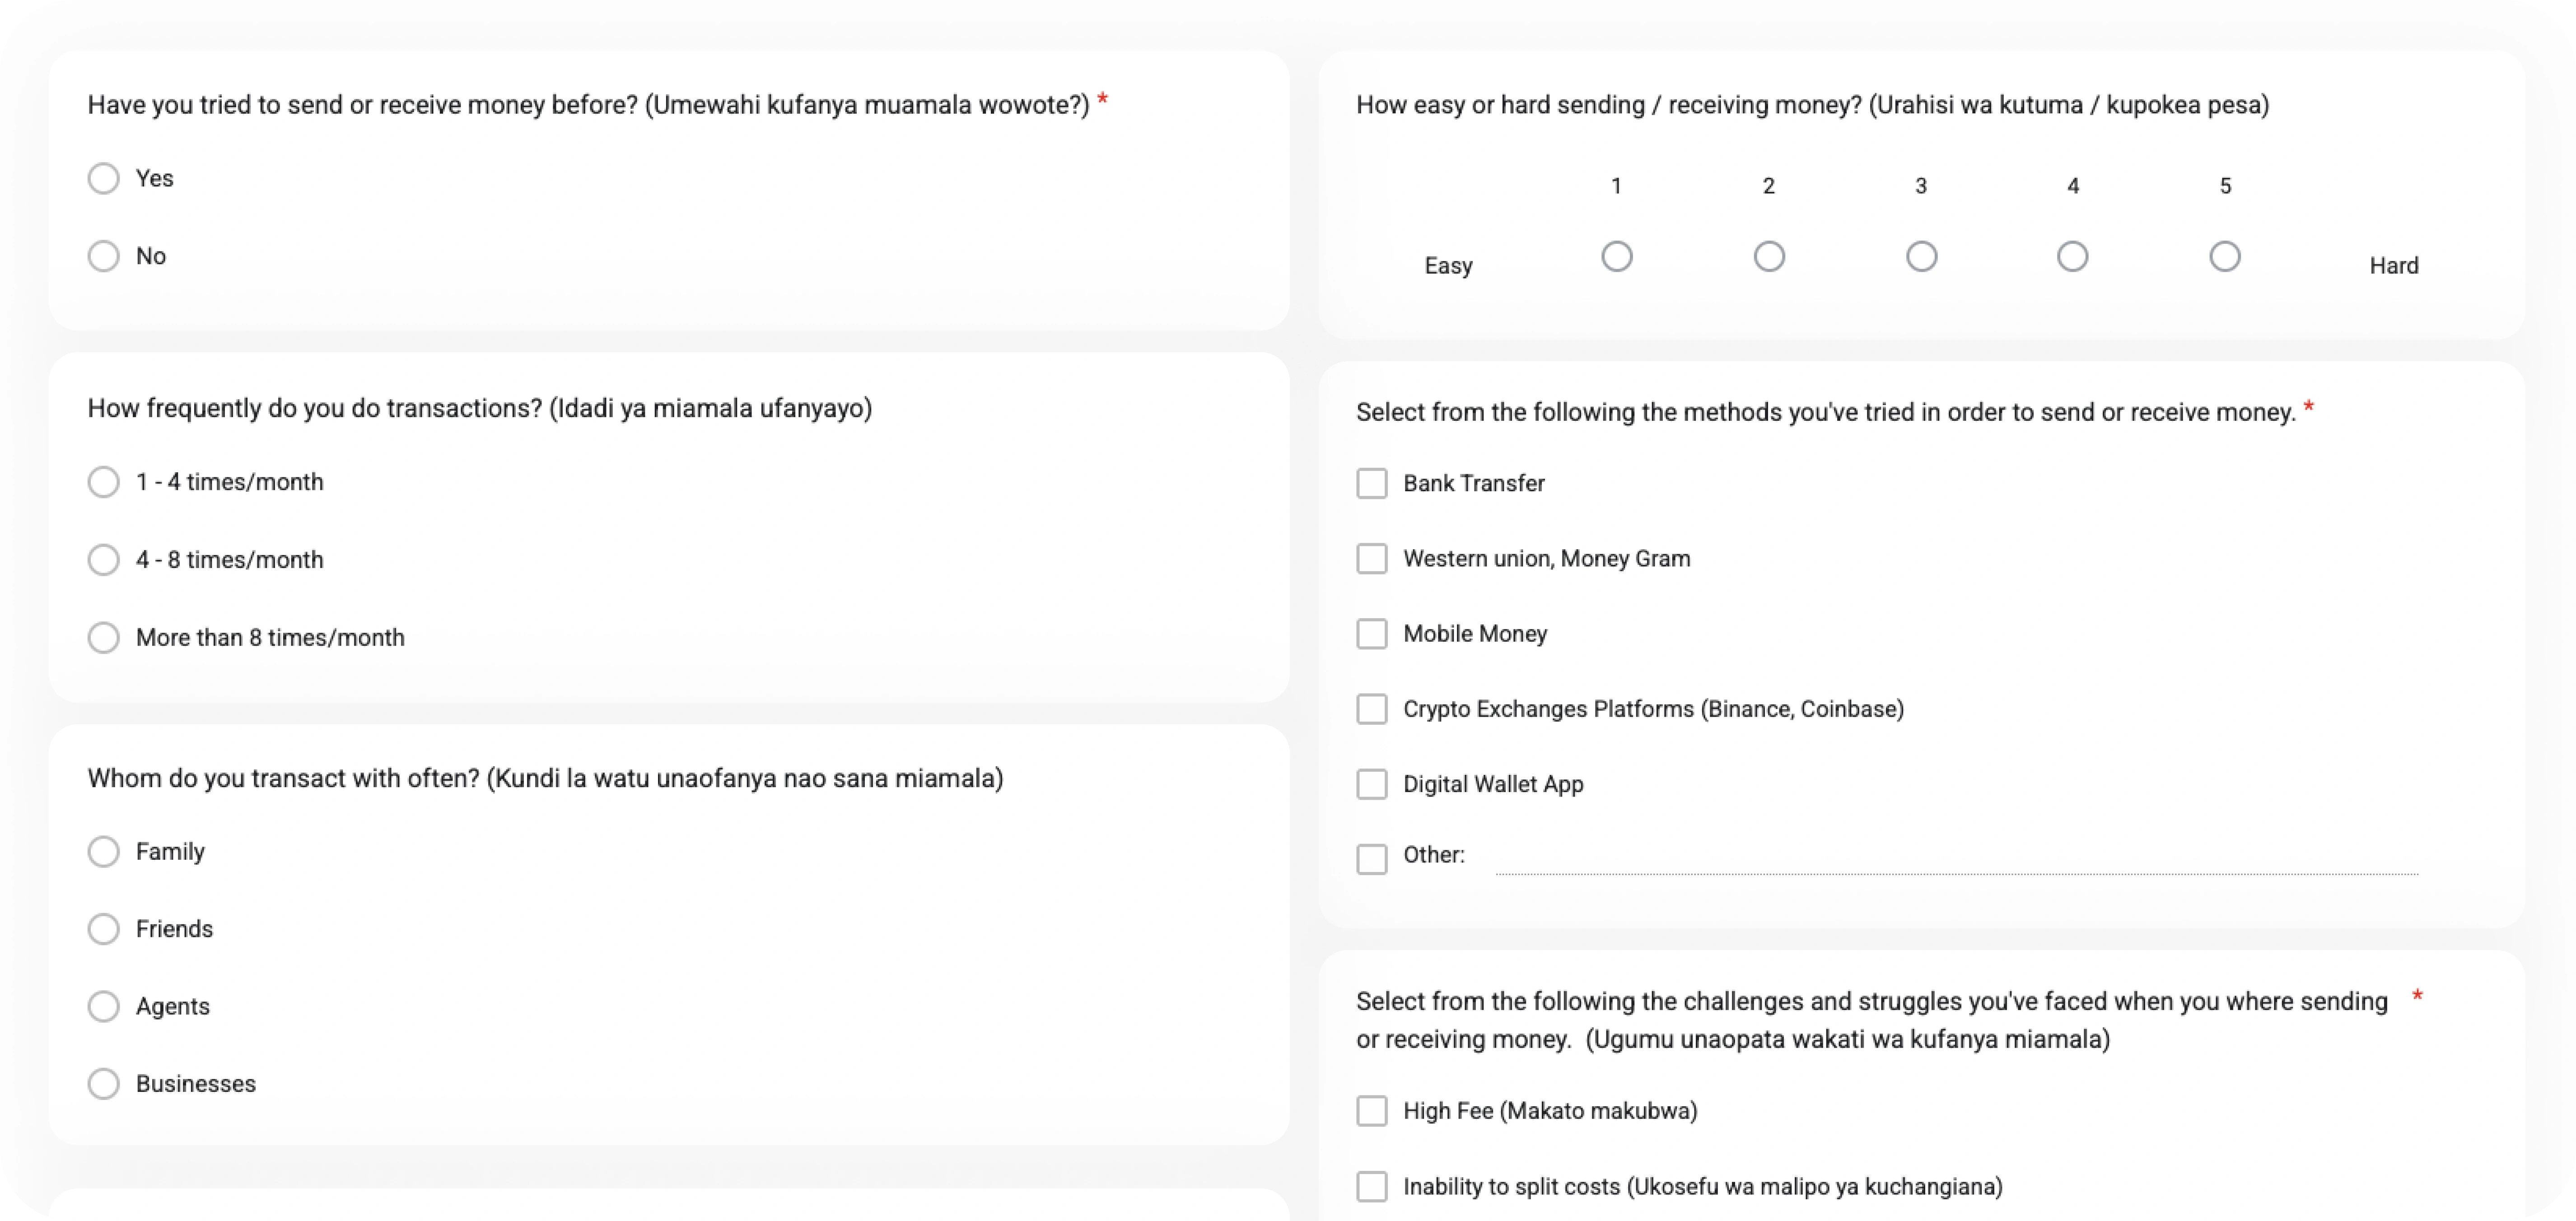The image size is (2576, 1221).
Task: Check the Bank Transfer box
Action: pos(1371,484)
